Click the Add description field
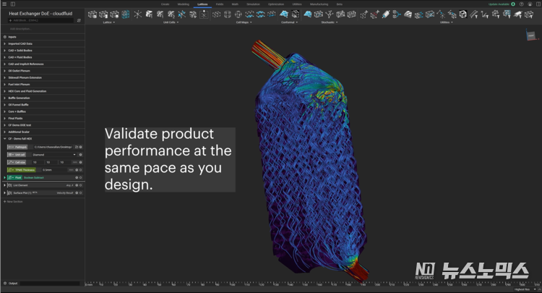Viewport: 542px width, 293px height. (x=21, y=29)
